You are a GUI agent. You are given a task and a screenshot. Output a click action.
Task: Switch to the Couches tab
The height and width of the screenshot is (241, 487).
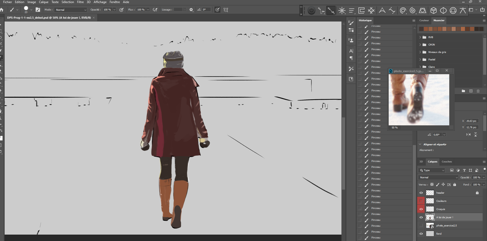447,162
